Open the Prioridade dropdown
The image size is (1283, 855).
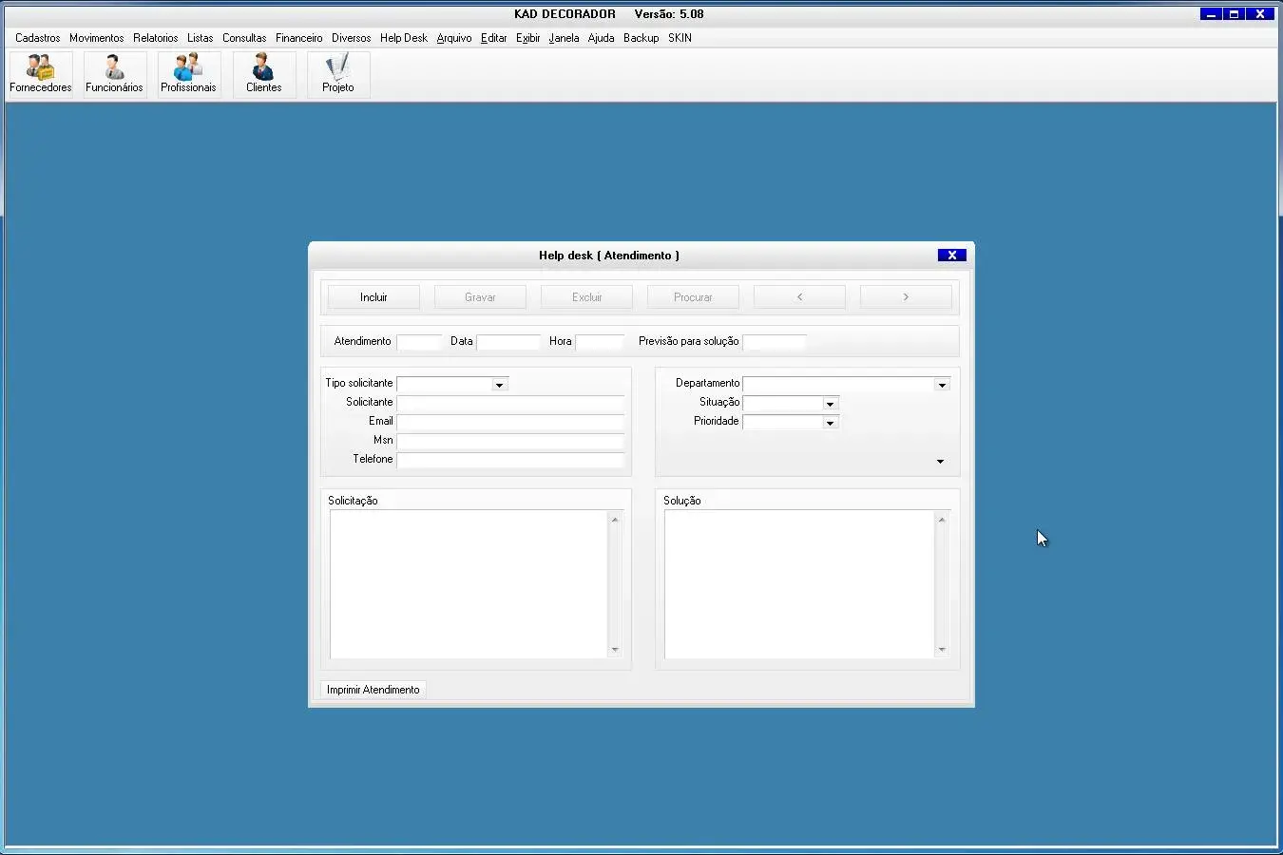830,423
